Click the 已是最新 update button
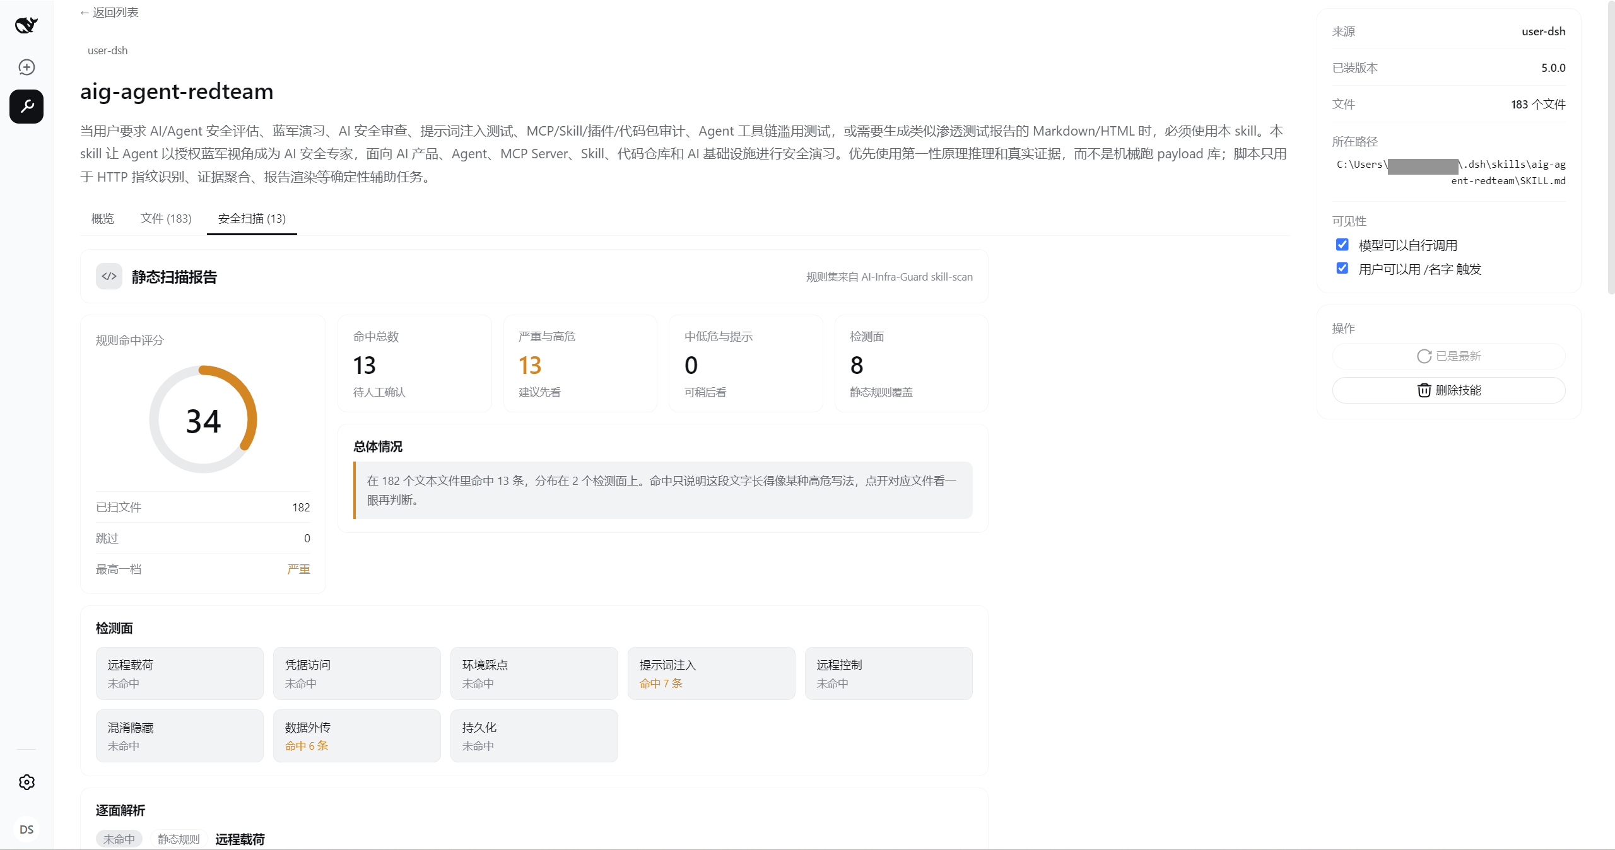 tap(1448, 356)
